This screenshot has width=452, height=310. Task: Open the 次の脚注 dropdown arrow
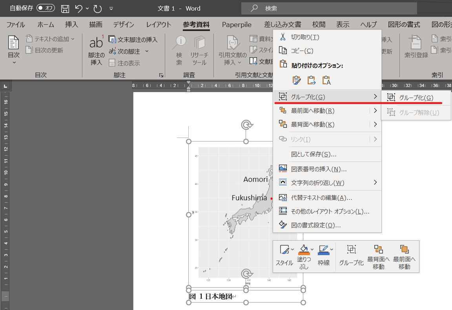click(x=147, y=51)
